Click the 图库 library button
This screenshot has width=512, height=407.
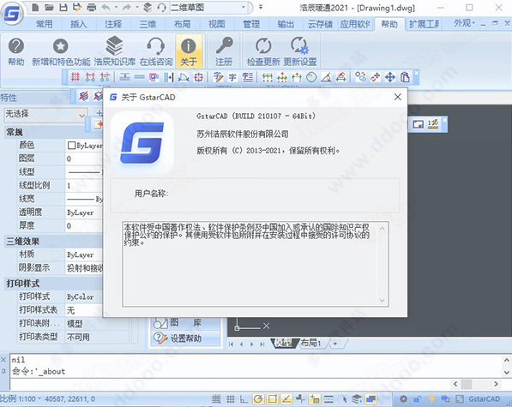pos(186,323)
